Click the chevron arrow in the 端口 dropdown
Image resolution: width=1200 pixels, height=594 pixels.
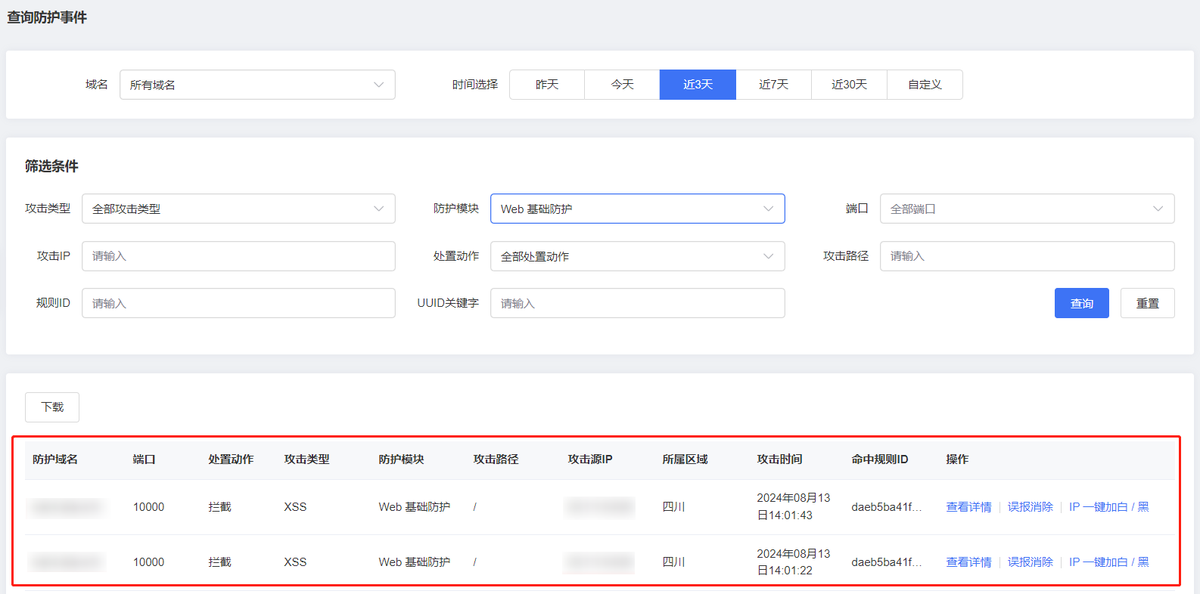click(1158, 209)
